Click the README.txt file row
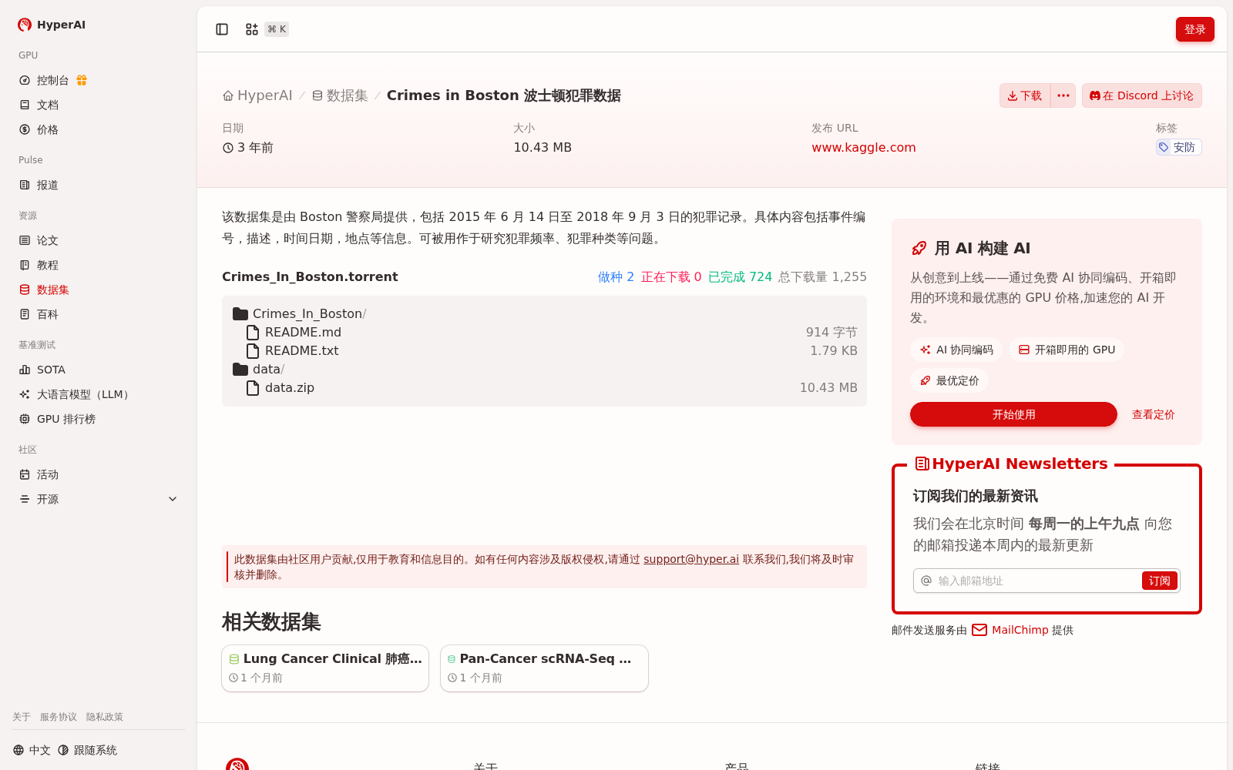Viewport: 1233px width, 770px height. [x=544, y=351]
